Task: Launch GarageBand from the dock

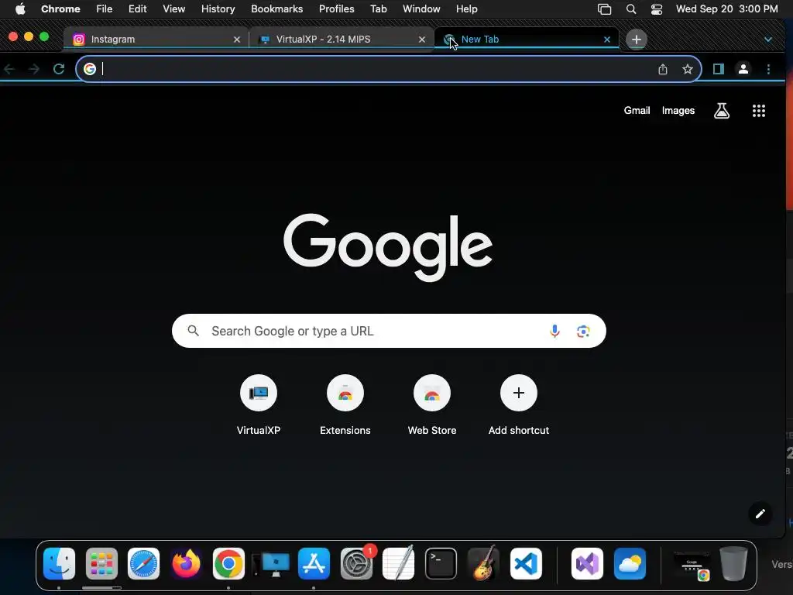Action: 483,563
